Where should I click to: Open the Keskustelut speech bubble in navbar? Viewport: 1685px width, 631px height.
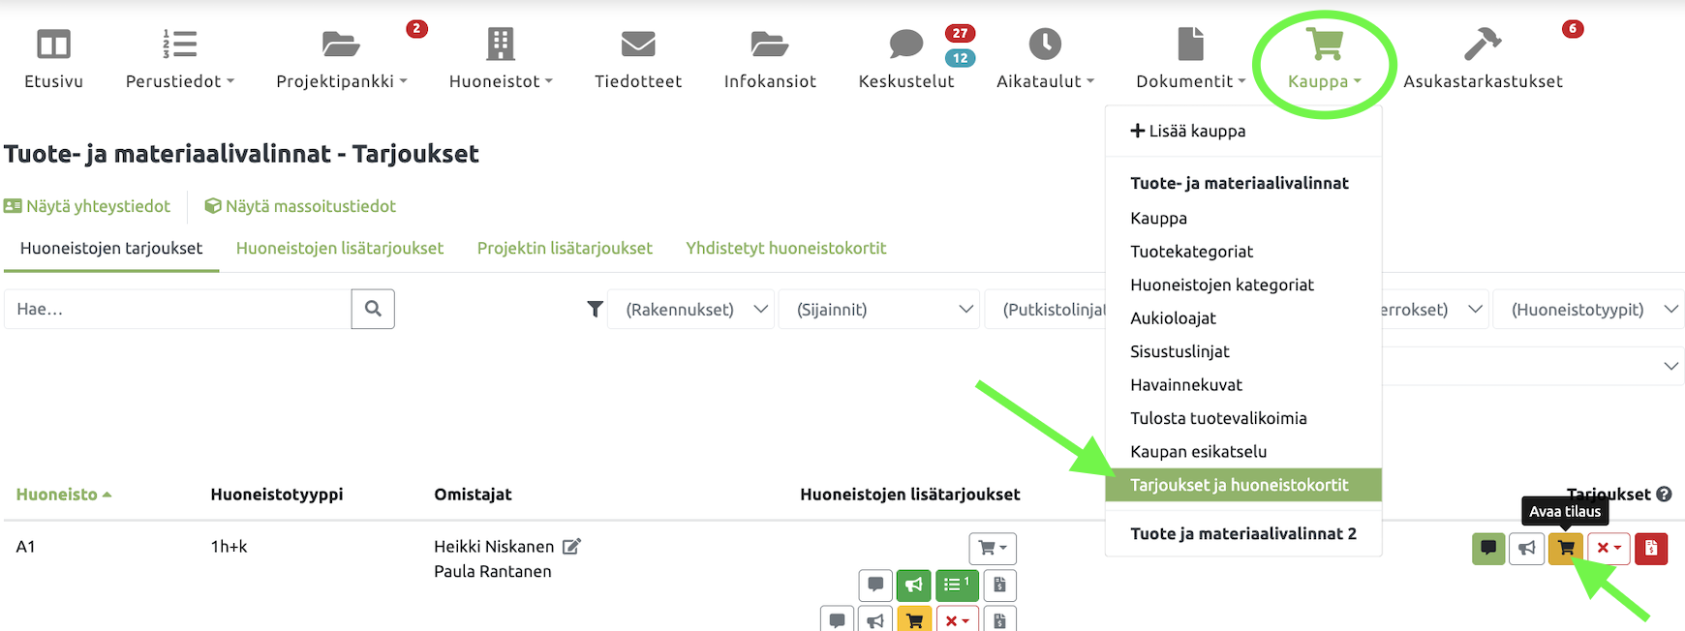[x=906, y=45]
